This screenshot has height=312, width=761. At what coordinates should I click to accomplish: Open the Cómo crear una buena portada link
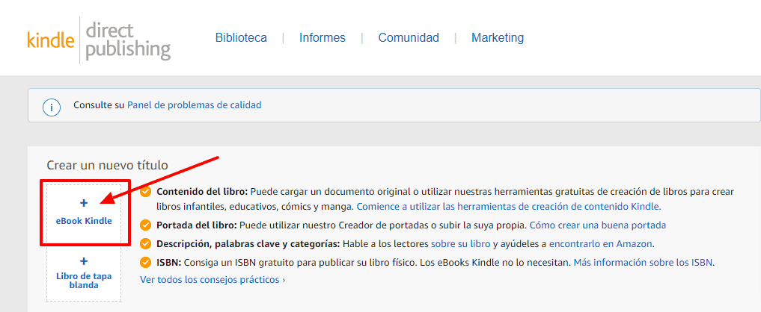coord(597,225)
